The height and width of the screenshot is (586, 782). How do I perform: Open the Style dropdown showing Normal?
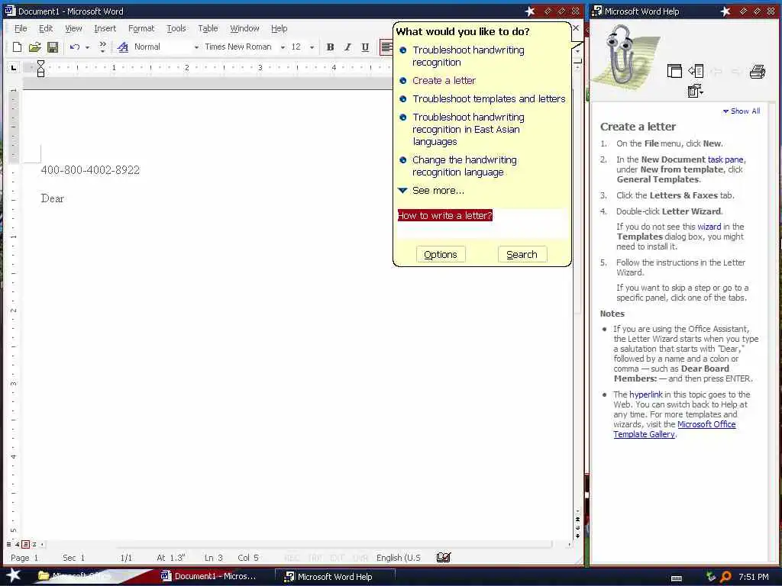(196, 47)
